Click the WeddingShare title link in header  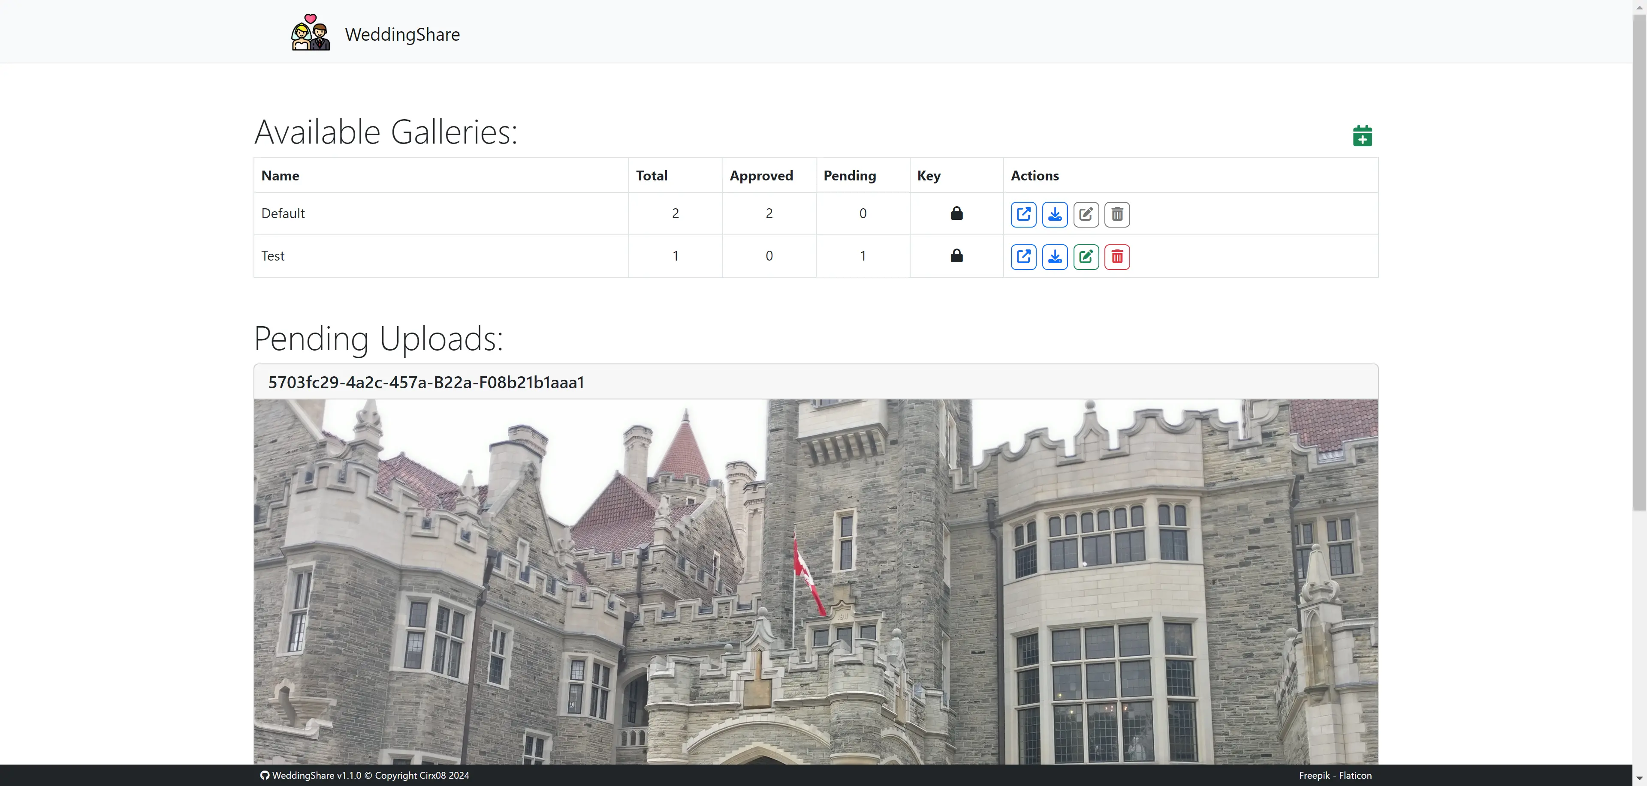402,35
